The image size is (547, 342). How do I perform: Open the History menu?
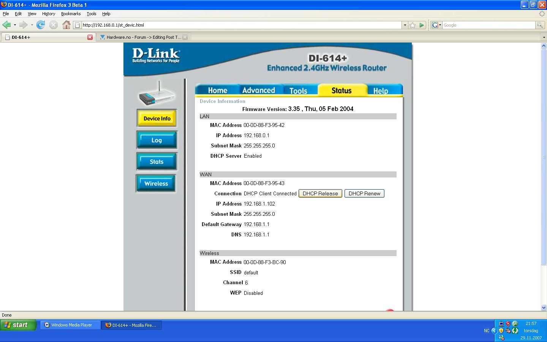click(x=49, y=14)
